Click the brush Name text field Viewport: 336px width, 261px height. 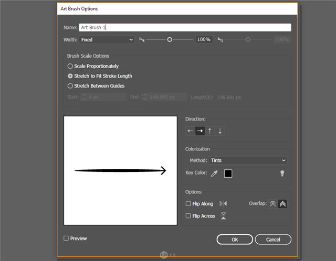pos(184,27)
